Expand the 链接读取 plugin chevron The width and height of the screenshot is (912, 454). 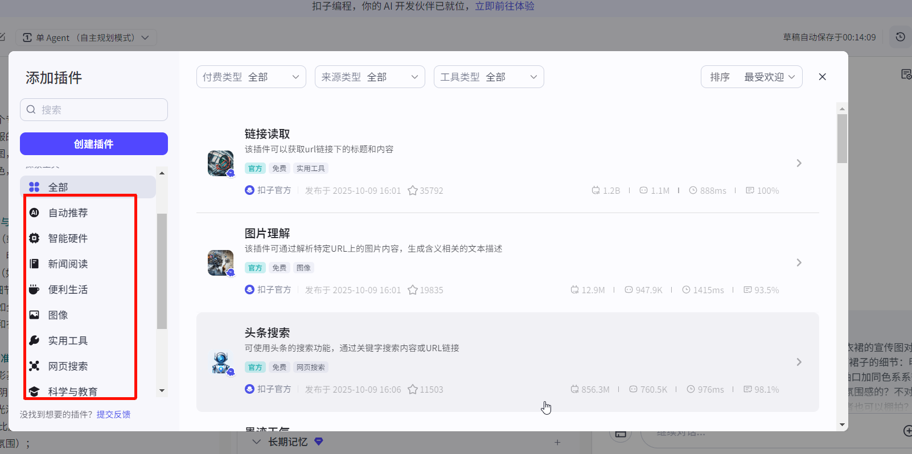point(799,163)
